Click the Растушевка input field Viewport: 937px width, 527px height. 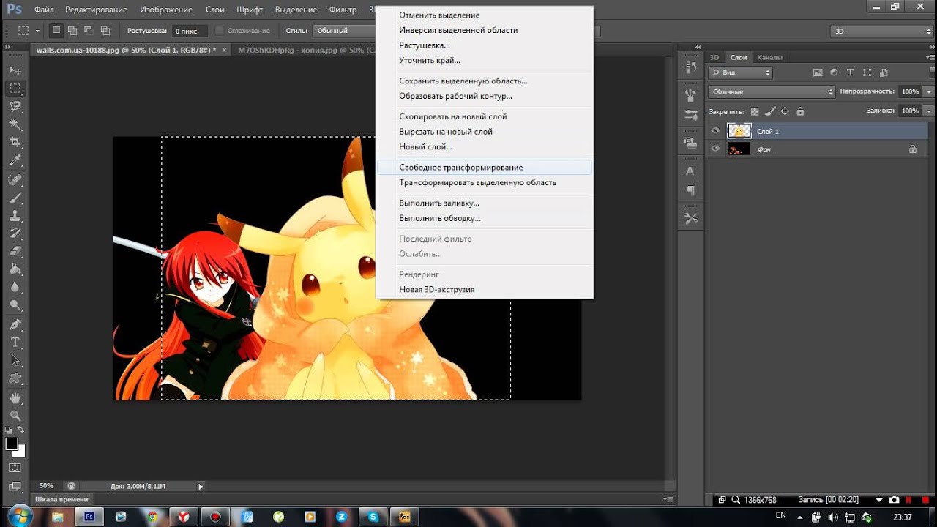coord(190,31)
